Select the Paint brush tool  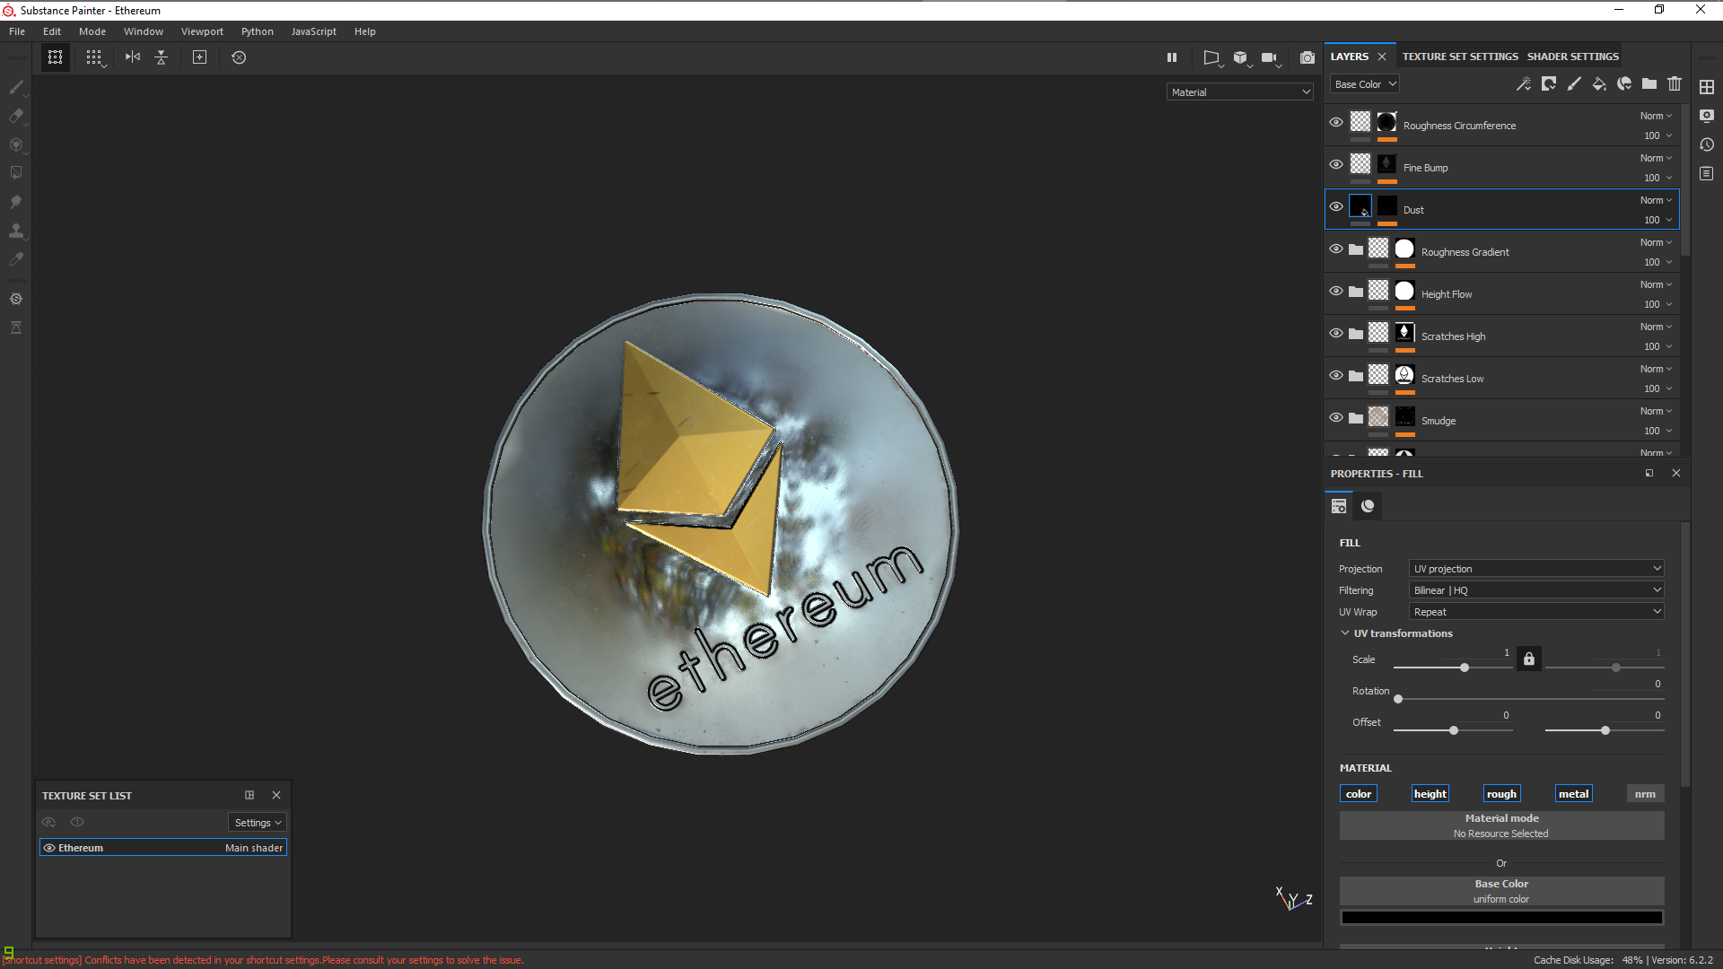pos(16,87)
